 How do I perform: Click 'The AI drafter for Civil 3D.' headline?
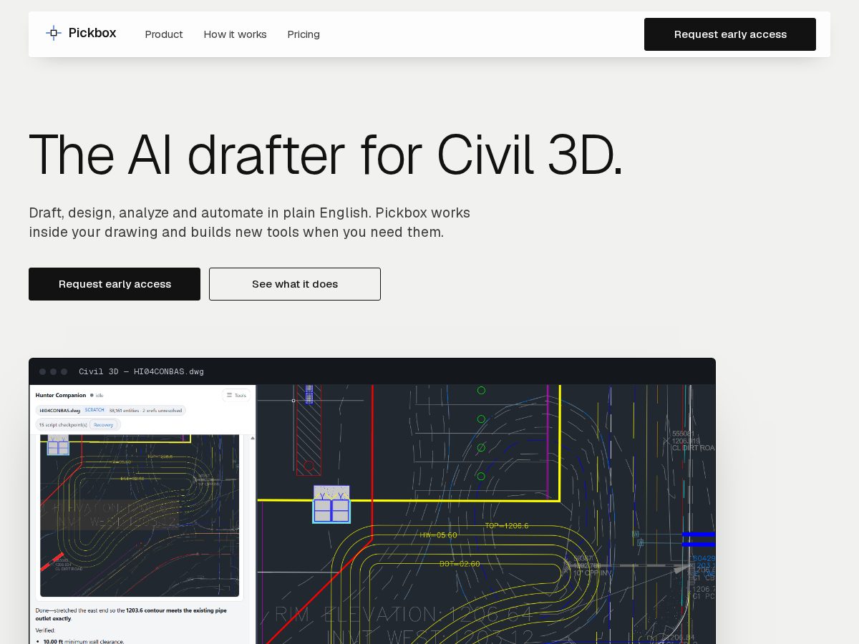326,154
